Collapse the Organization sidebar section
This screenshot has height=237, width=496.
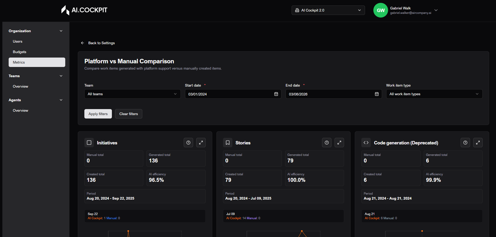click(61, 31)
